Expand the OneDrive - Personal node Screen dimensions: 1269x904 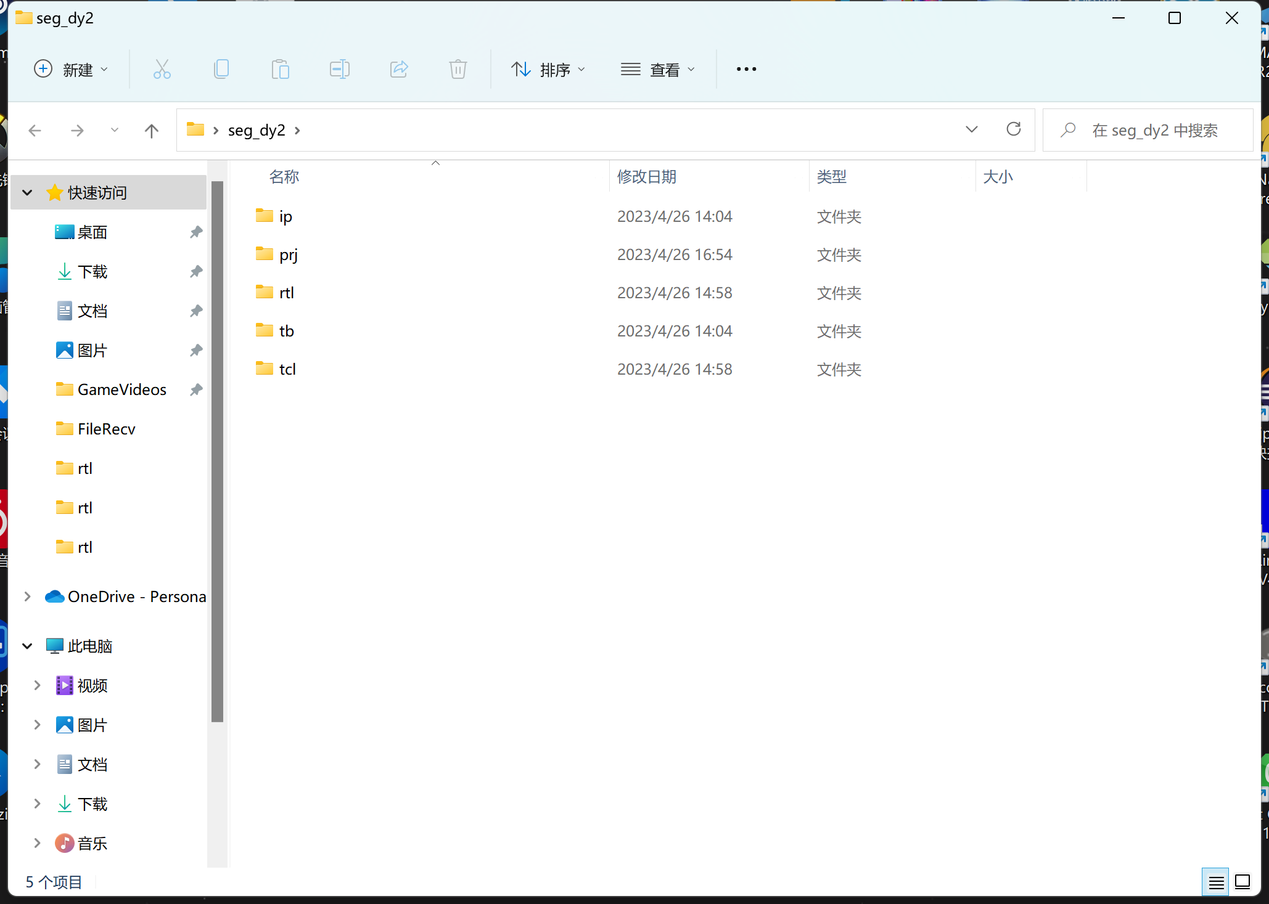click(x=27, y=597)
